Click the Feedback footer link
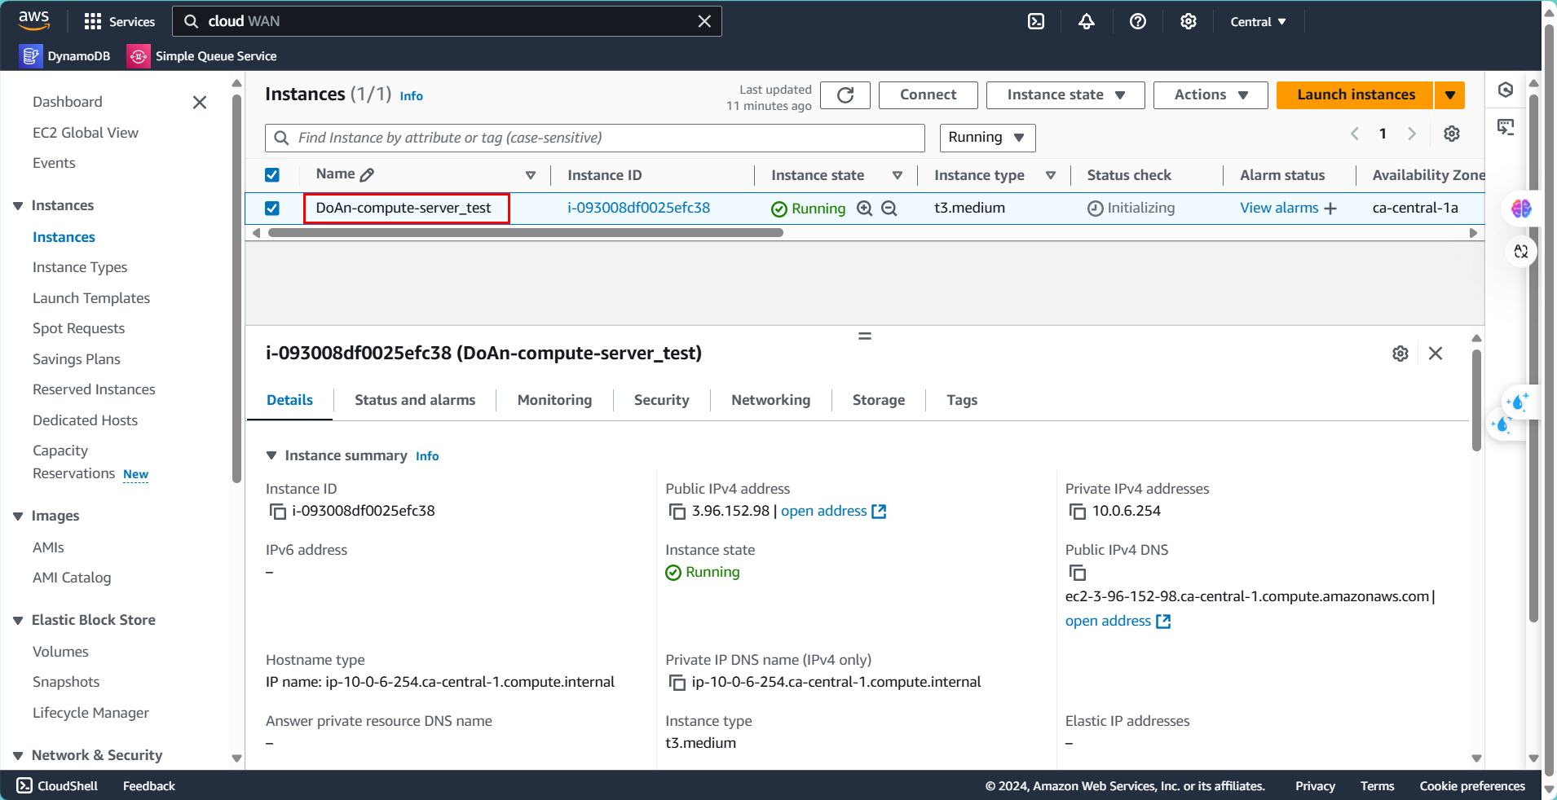Viewport: 1557px width, 800px height. [149, 786]
